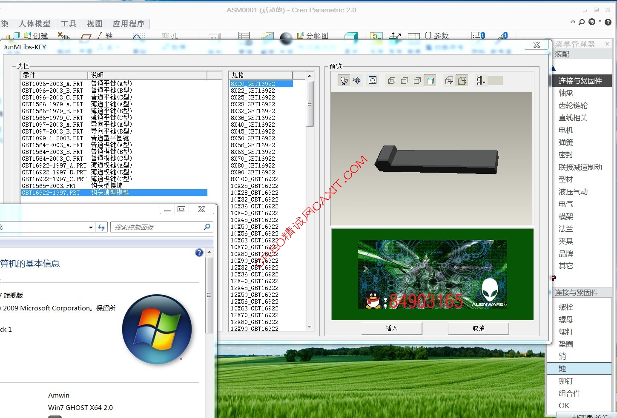
Task: Click the appearance sphere icon in ribbon
Action: pos(286,38)
